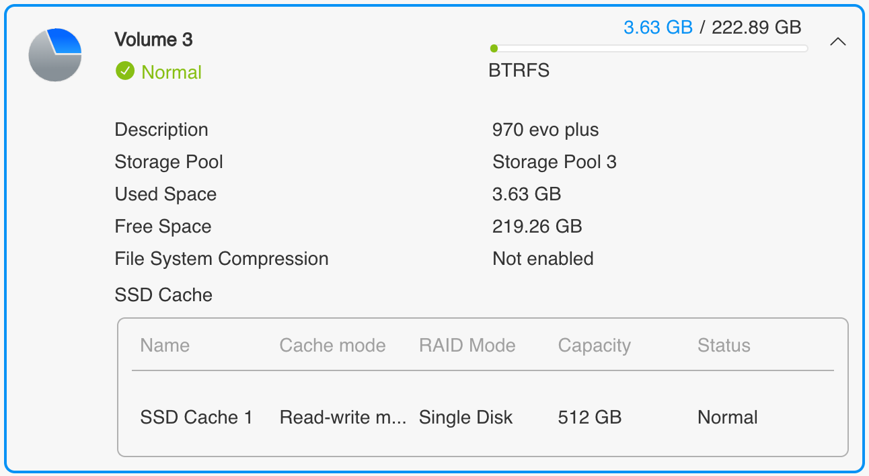
Task: Click the SSD Cache section label
Action: (163, 295)
